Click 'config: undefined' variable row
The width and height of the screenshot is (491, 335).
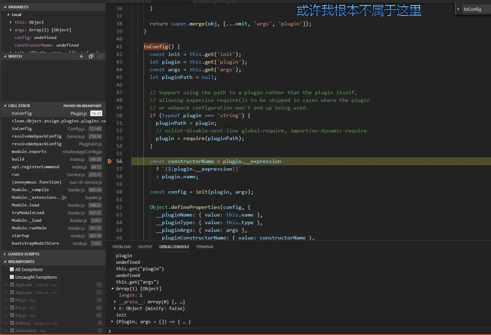[54, 38]
